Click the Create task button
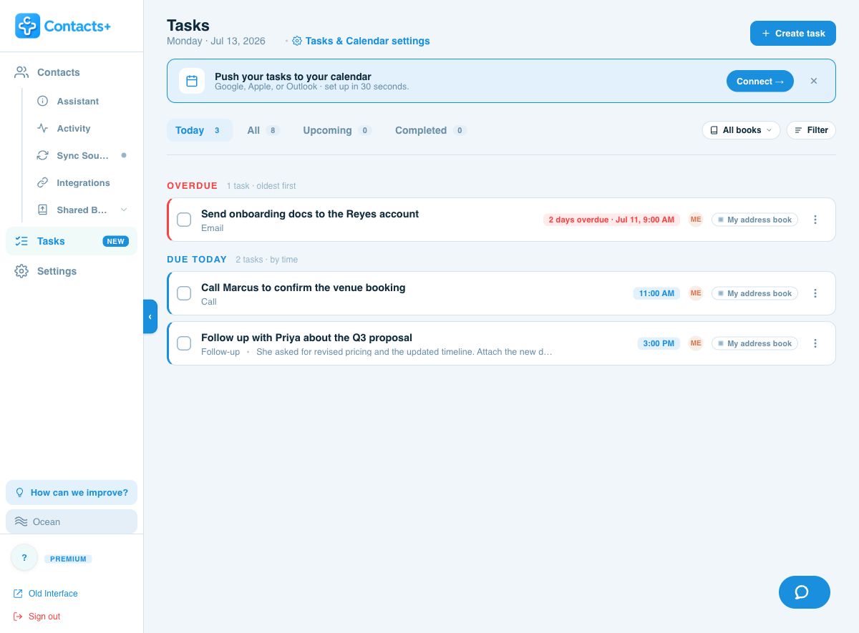The image size is (859, 633). click(793, 33)
